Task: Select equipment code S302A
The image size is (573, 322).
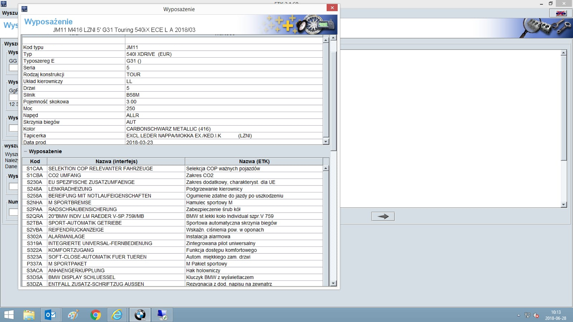Action: (x=34, y=237)
